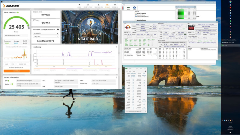240x135 pixels.
Task: Open the Help menu in HWiNFO main window
Action: (x=124, y=5)
